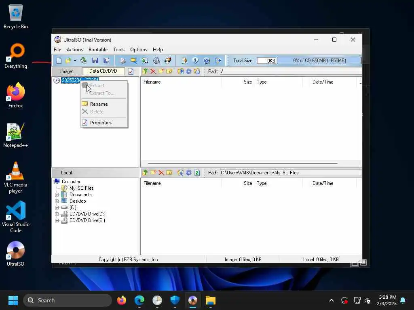Click the Open CD/DVD toolbar icon
Screen dimensions: 414x310
(x=83, y=61)
